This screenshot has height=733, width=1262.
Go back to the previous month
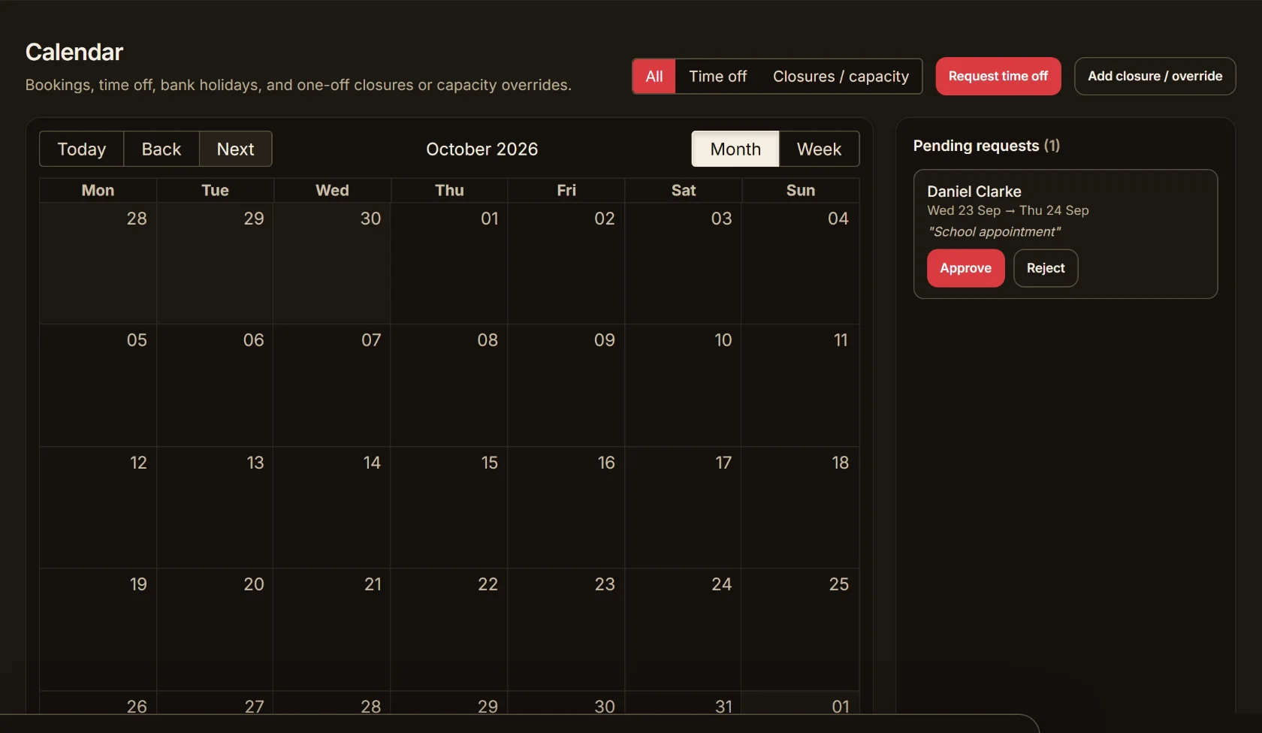(162, 149)
